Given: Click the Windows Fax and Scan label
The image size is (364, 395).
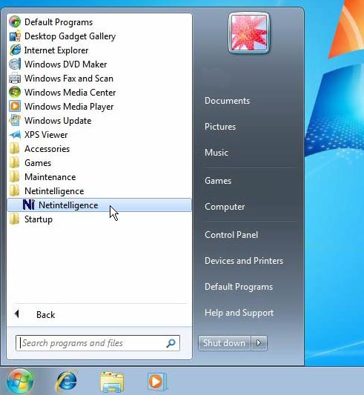Looking at the screenshot, I should pyautogui.click(x=69, y=79).
